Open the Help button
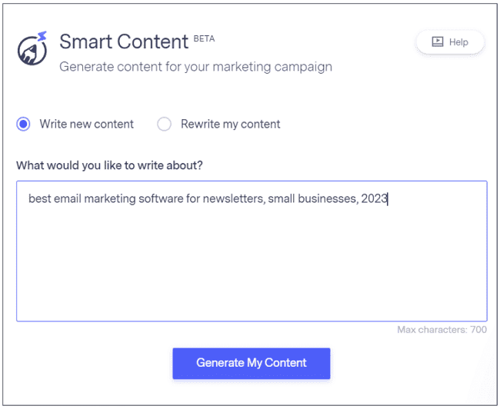The height and width of the screenshot is (409, 500). tap(450, 42)
